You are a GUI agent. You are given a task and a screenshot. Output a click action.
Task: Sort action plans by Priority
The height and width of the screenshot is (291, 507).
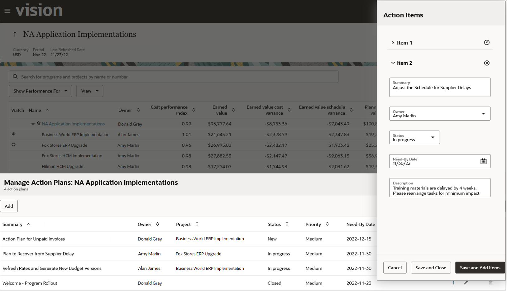[327, 224]
